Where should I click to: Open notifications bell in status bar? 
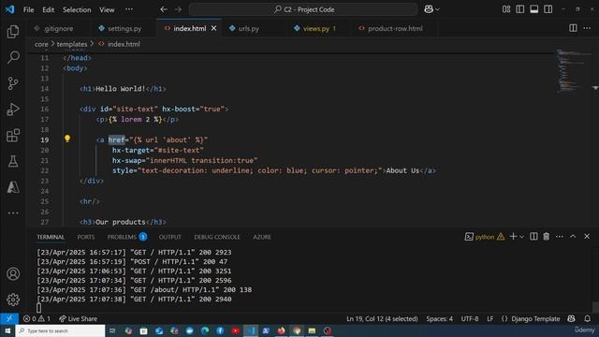[588, 318]
